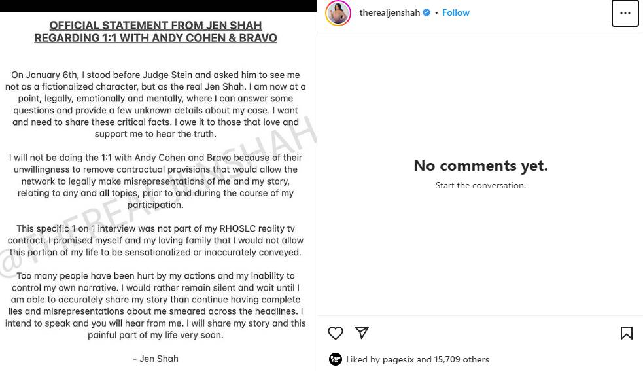Screen dimensions: 643x371
Task: Open the pagesix profile link
Action: tap(398, 359)
